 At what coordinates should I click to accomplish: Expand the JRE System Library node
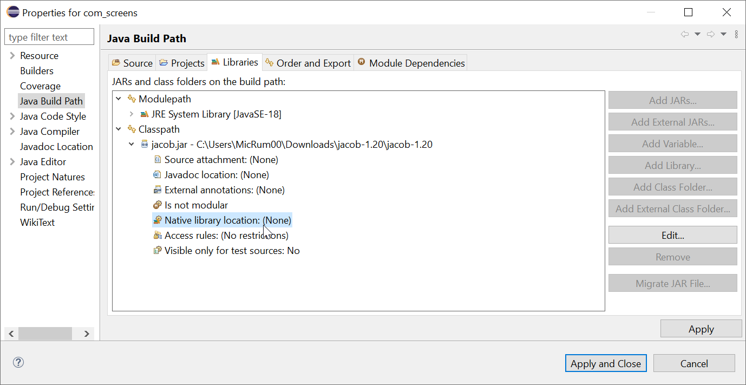click(132, 114)
